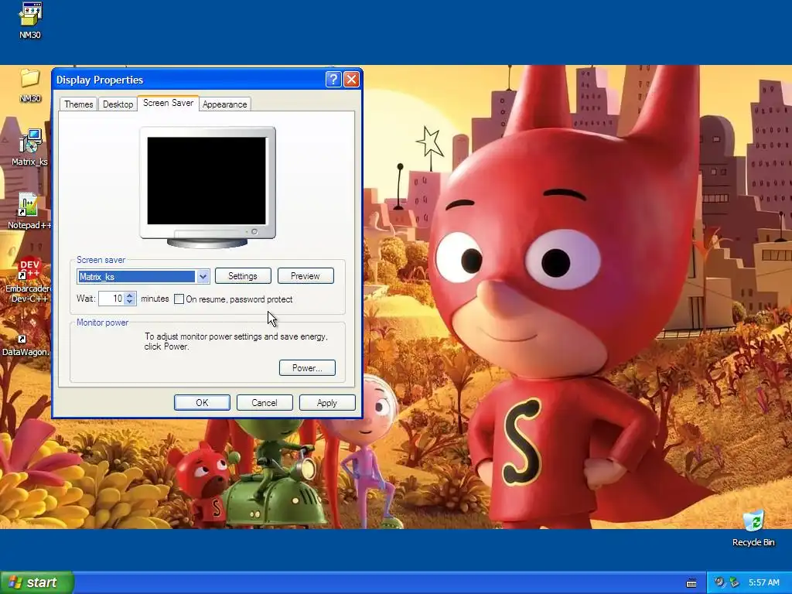Preview the Matrix_ks screen saver
792x594 pixels.
point(306,276)
